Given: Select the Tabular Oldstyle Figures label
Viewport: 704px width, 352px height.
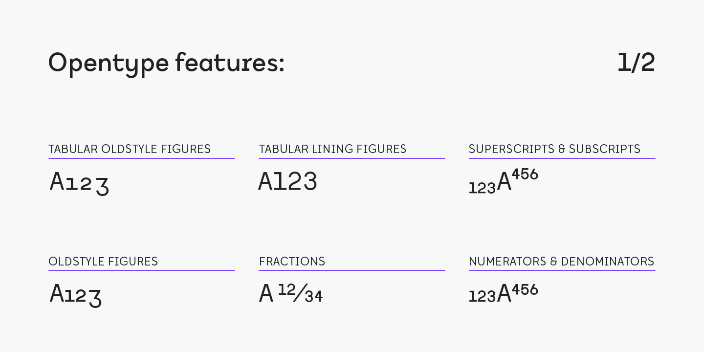Looking at the screenshot, I should point(130,149).
